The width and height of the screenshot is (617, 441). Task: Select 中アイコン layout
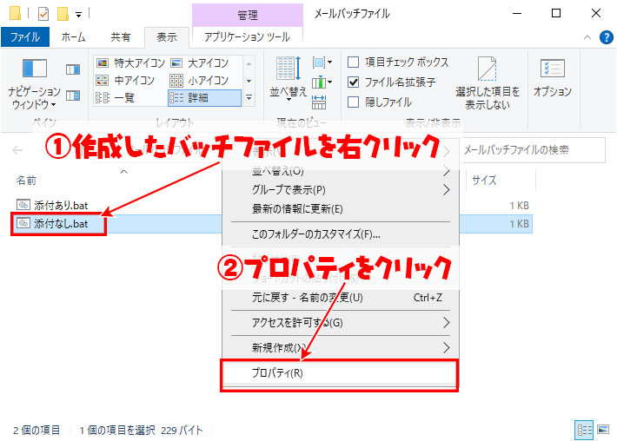tap(126, 81)
